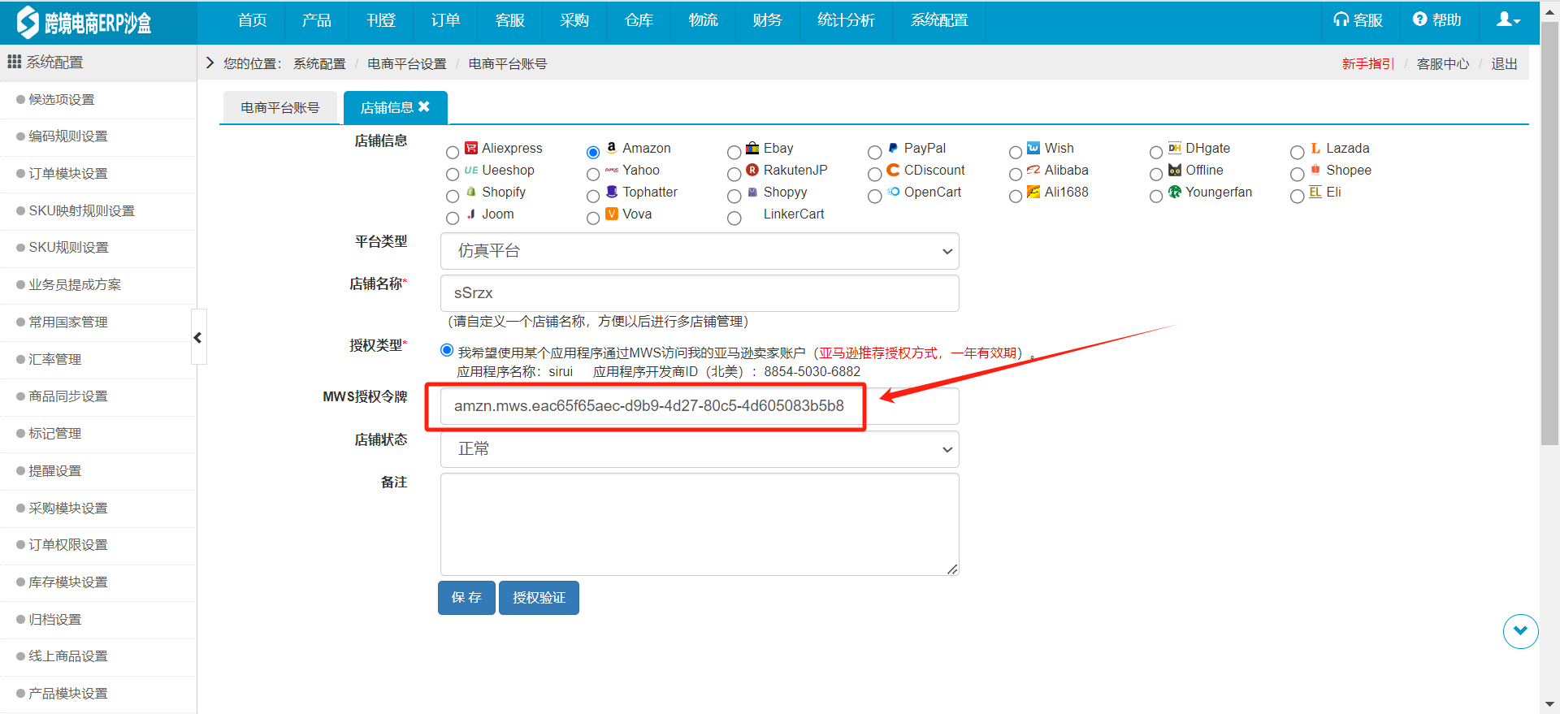Click the page vertical scrollbar
This screenshot has height=714, width=1560.
(x=1549, y=244)
